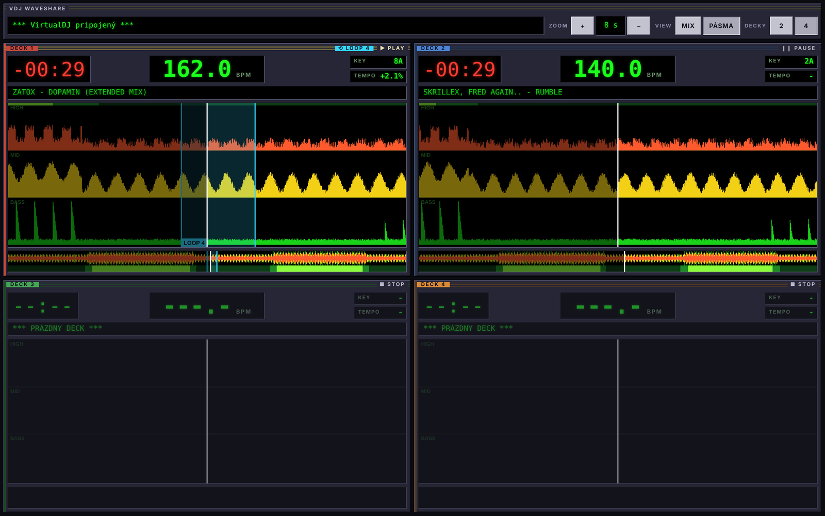Image resolution: width=825 pixels, height=516 pixels.
Task: Click the 140.0 BPM readout
Action: coord(618,69)
